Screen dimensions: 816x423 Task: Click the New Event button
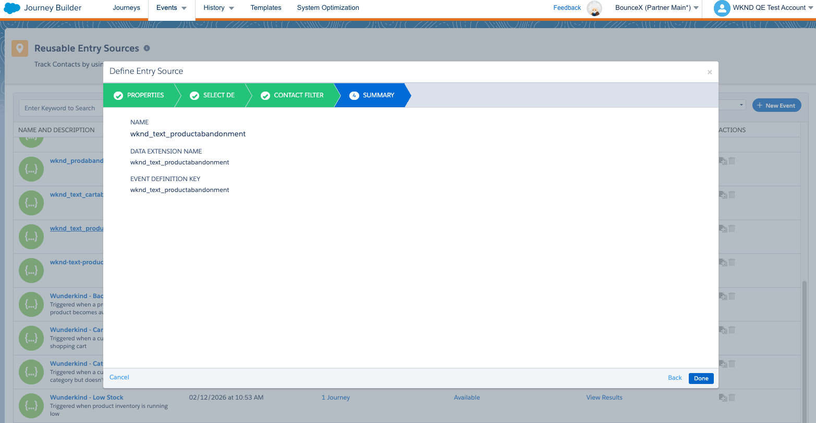[776, 105]
